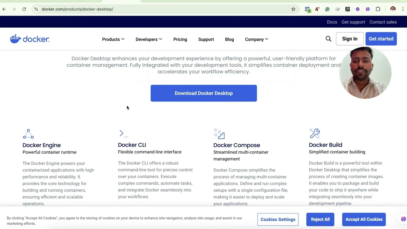This screenshot has height=229, width=407.
Task: Open site information icon in address bar
Action: [36, 9]
